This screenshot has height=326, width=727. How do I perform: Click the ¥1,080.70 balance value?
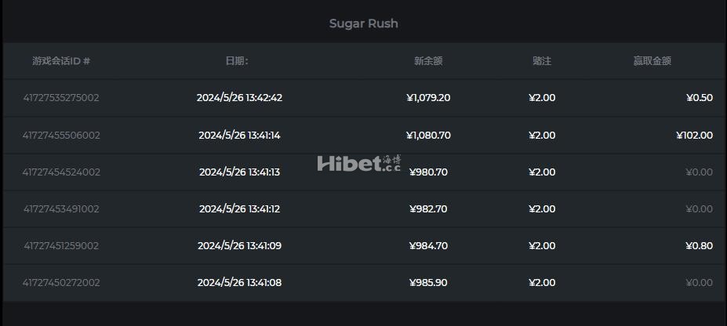click(x=428, y=136)
